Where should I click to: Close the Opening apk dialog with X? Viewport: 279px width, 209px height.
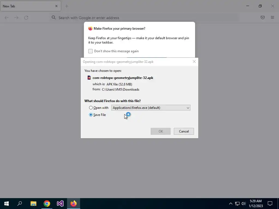point(194,62)
